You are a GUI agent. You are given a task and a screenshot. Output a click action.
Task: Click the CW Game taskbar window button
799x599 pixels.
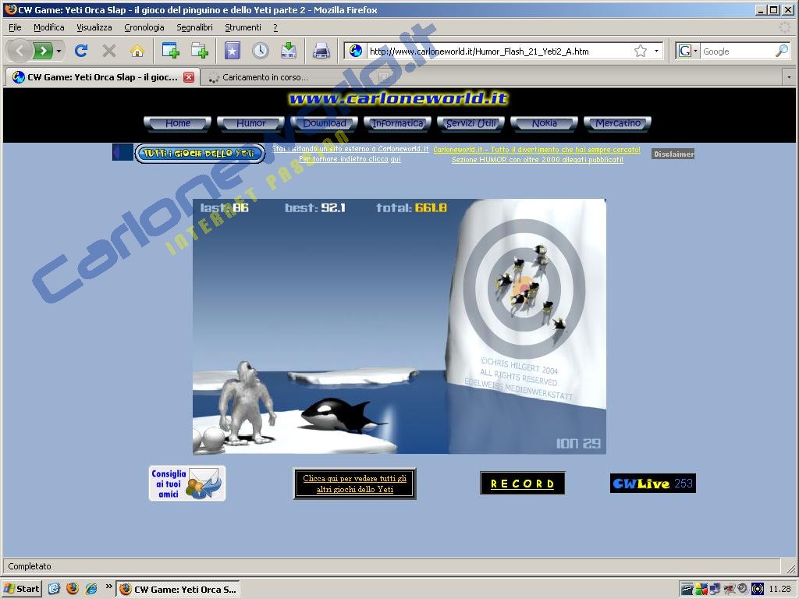coord(178,590)
